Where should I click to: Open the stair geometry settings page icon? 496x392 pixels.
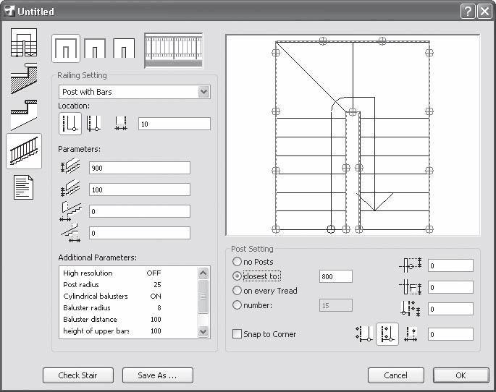(x=23, y=43)
